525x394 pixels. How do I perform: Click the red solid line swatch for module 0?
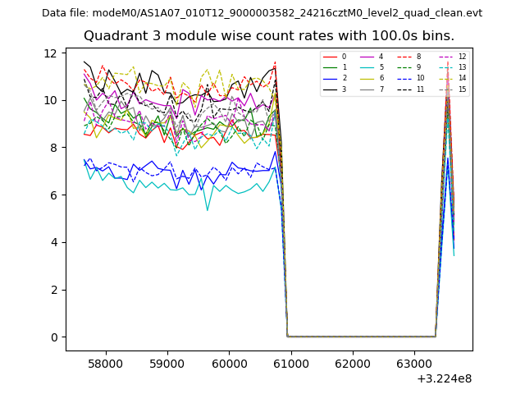point(330,57)
